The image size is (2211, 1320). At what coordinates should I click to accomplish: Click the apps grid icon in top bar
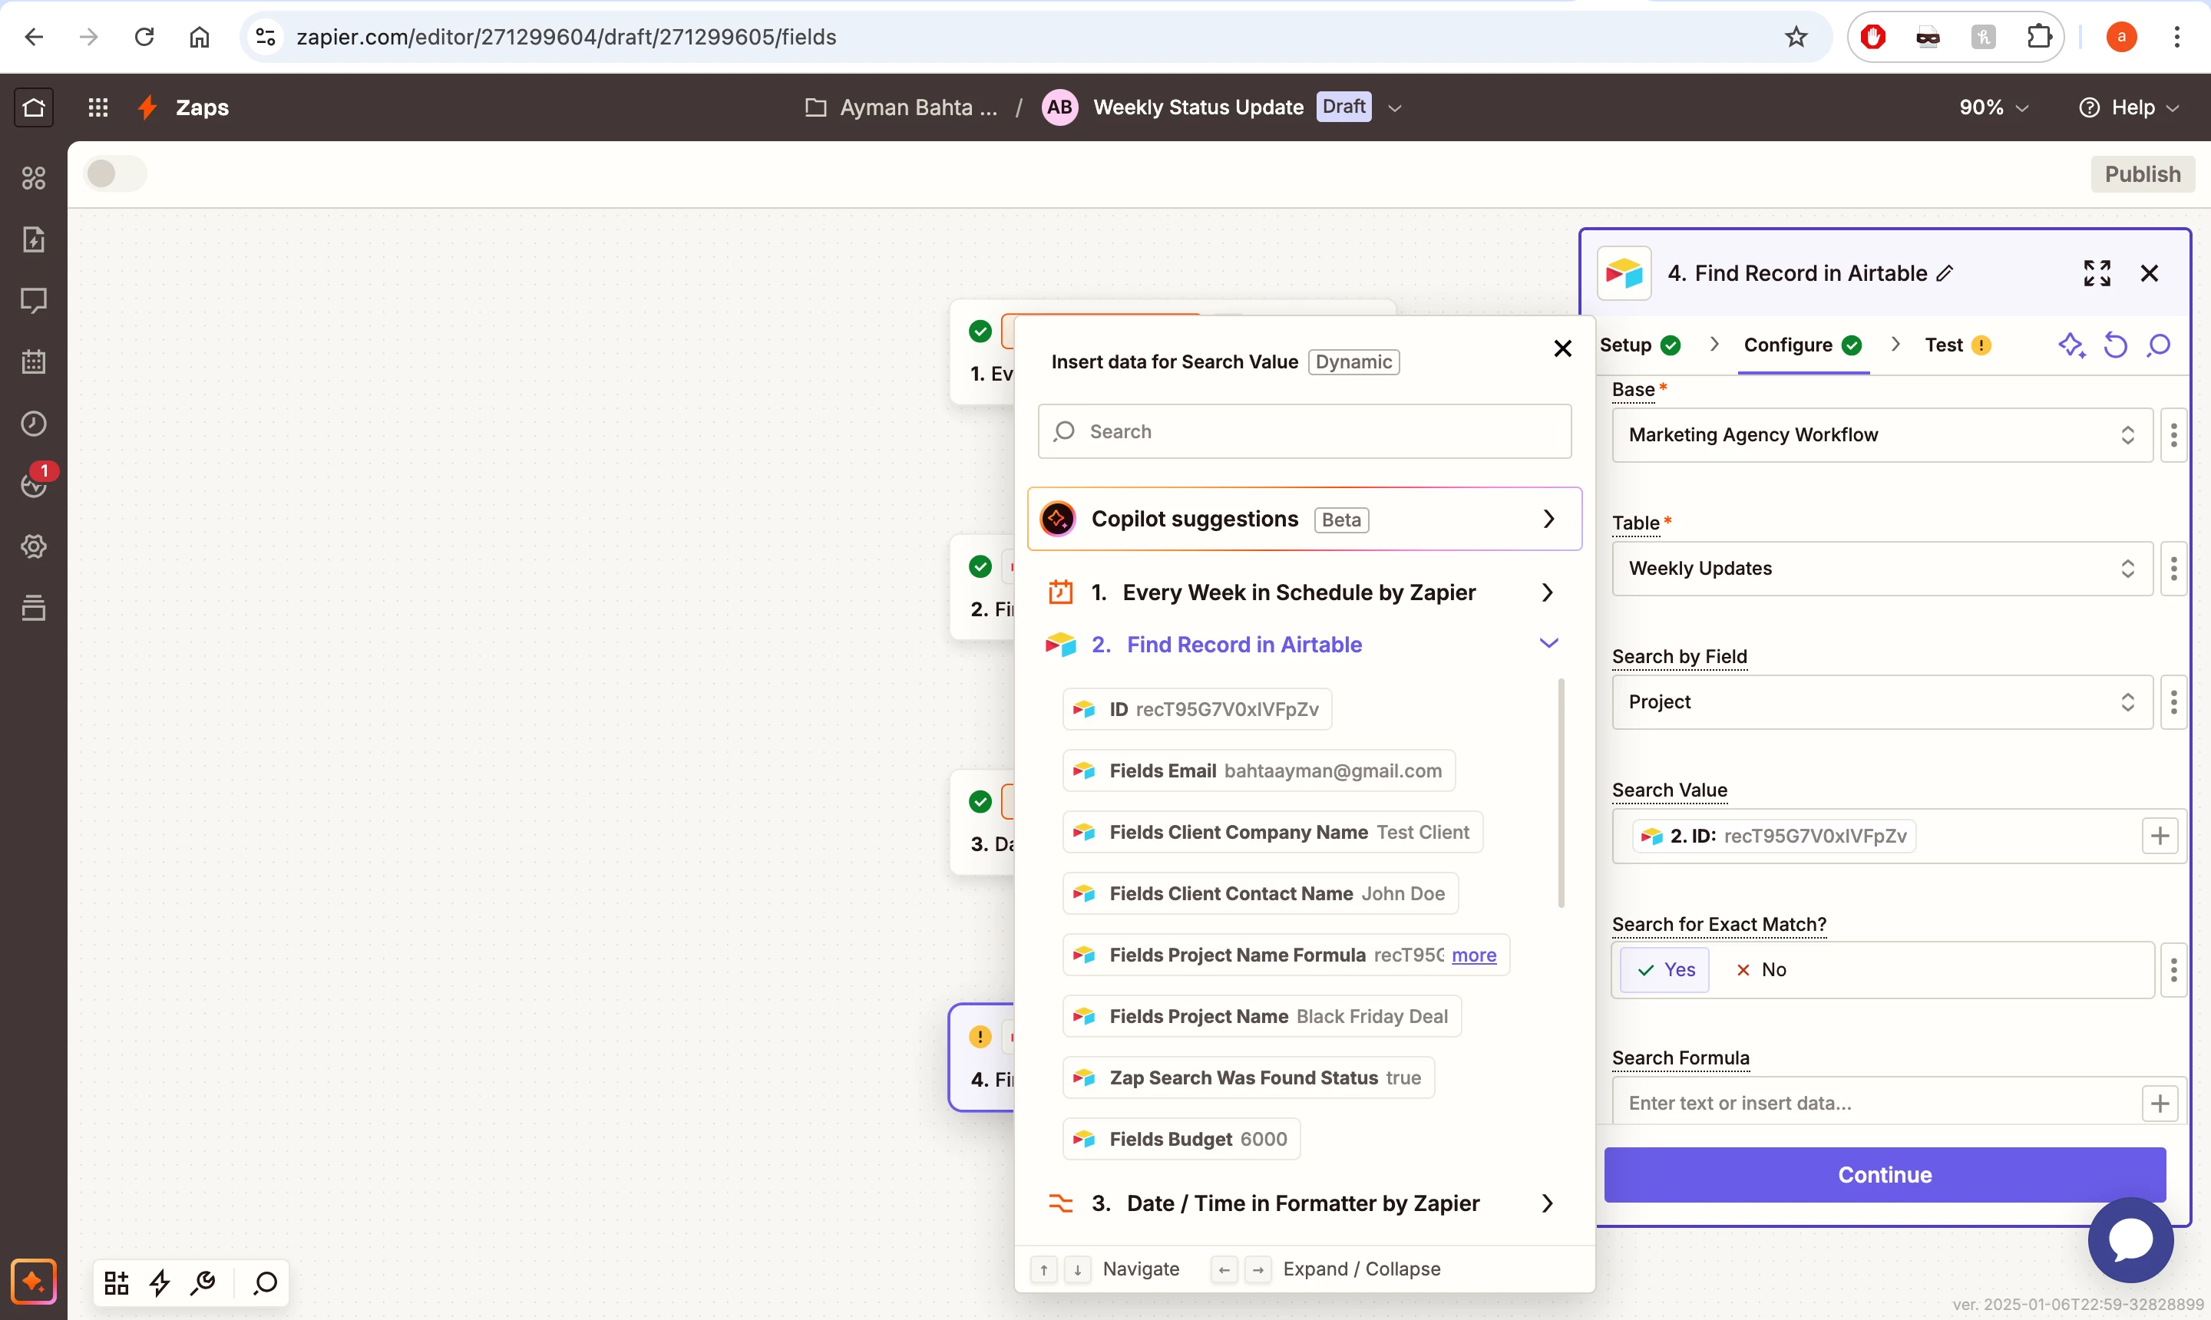[x=97, y=107]
